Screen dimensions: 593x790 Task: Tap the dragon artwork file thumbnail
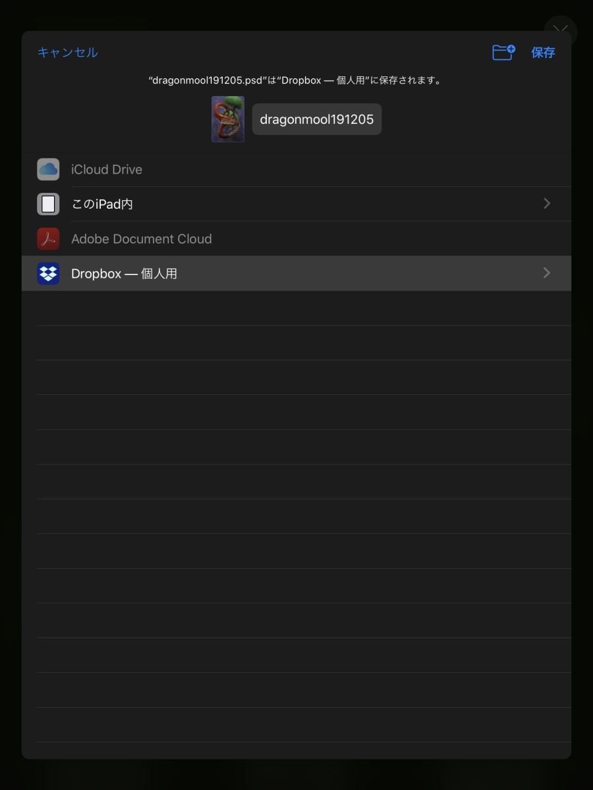pyautogui.click(x=228, y=119)
